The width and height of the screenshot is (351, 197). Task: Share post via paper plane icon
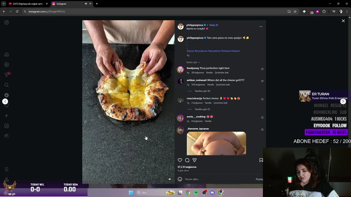(x=194, y=160)
